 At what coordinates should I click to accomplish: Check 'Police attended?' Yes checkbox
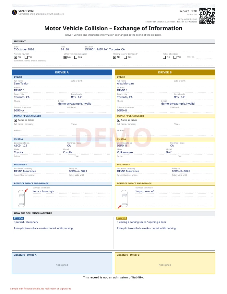[x=175, y=57]
